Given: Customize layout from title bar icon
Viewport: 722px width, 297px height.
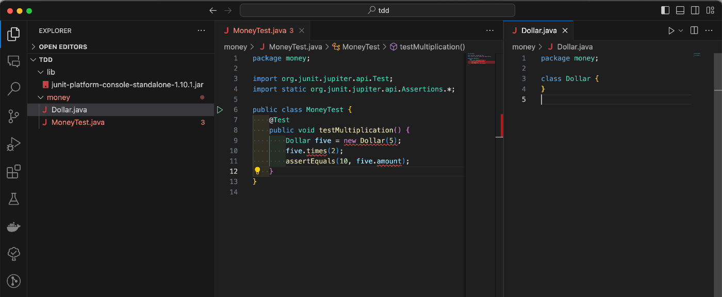Looking at the screenshot, I should pos(710,10).
